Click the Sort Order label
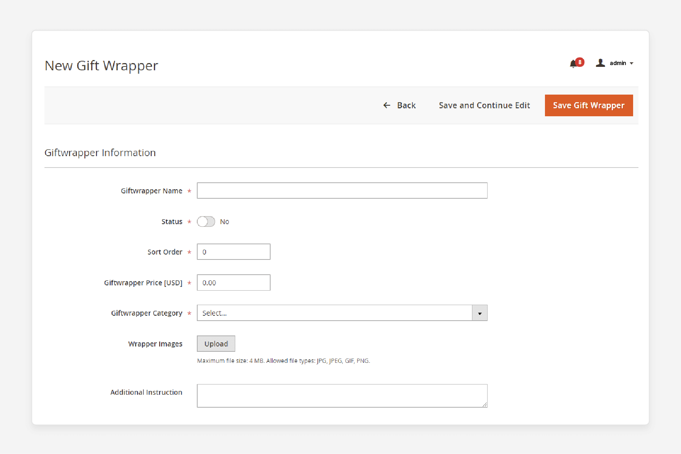Image resolution: width=681 pixels, height=454 pixels. click(165, 252)
